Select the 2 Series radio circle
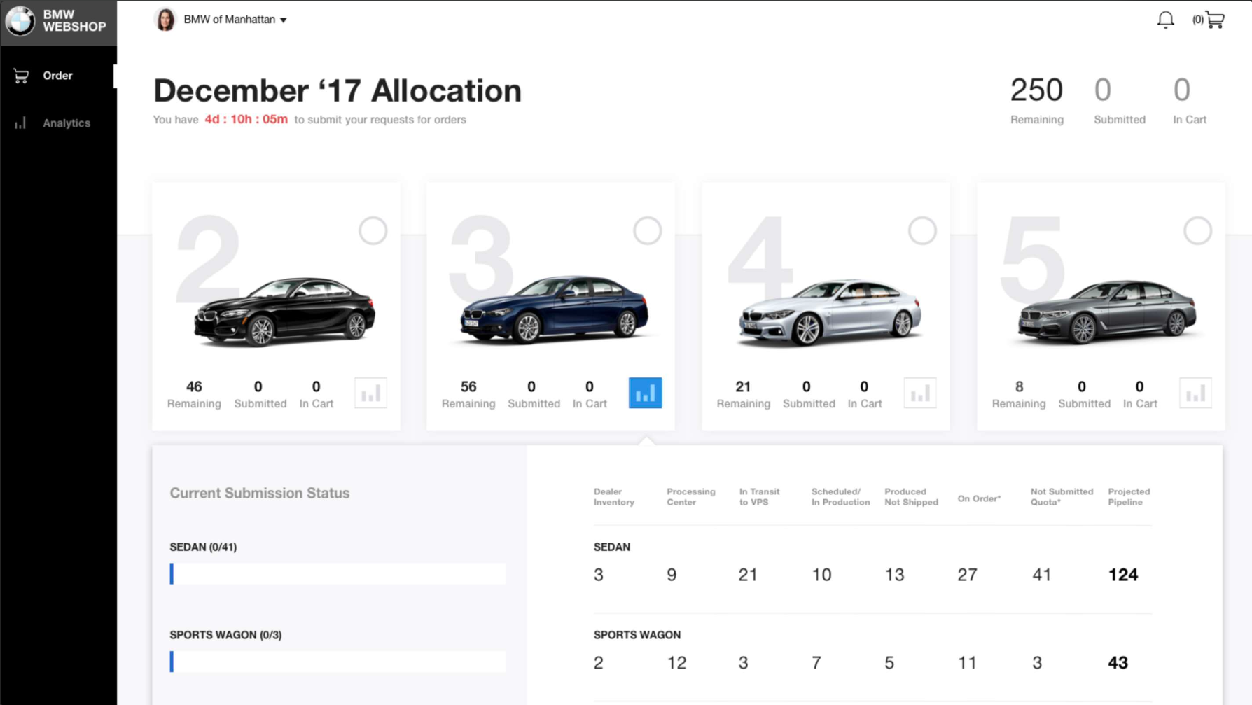The width and height of the screenshot is (1252, 705). point(373,230)
